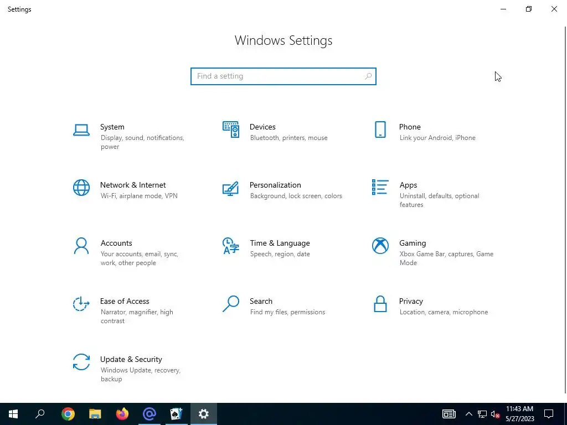
Task: Open the Time & Language title
Action: (x=280, y=243)
